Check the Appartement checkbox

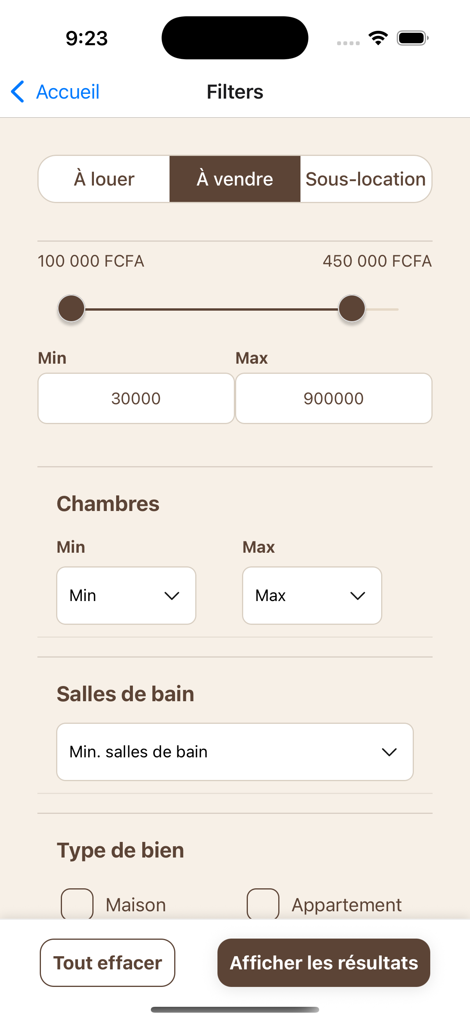(263, 904)
